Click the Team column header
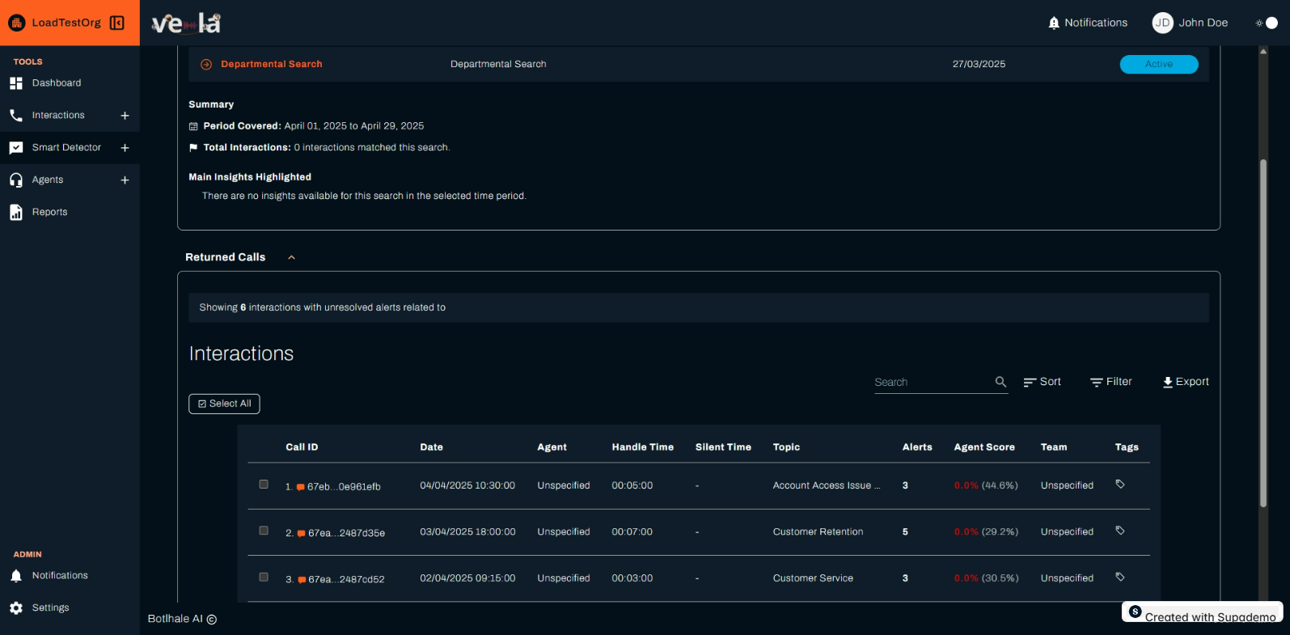The height and width of the screenshot is (635, 1290). pos(1054,447)
